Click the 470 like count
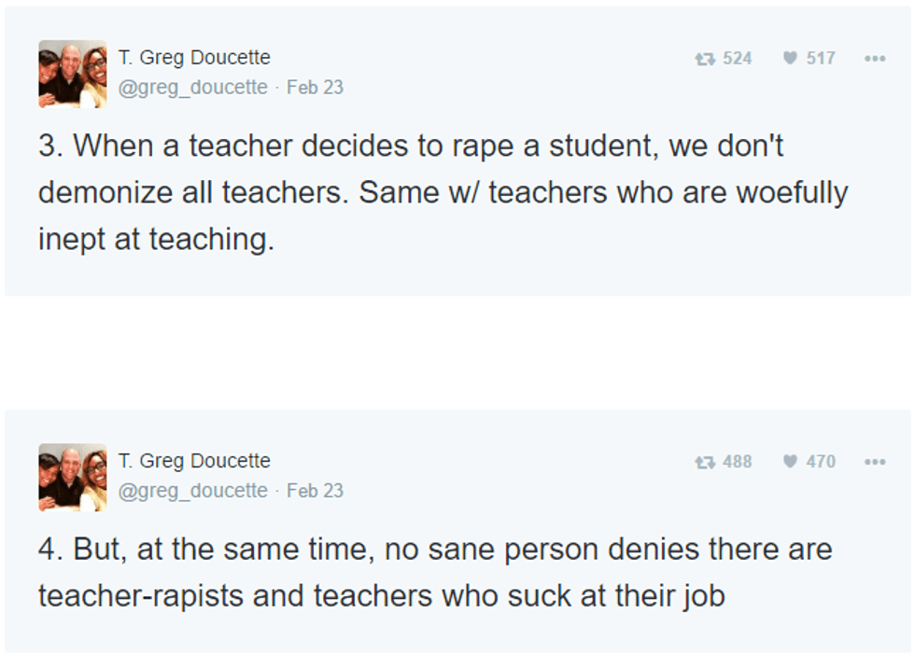 tap(821, 462)
